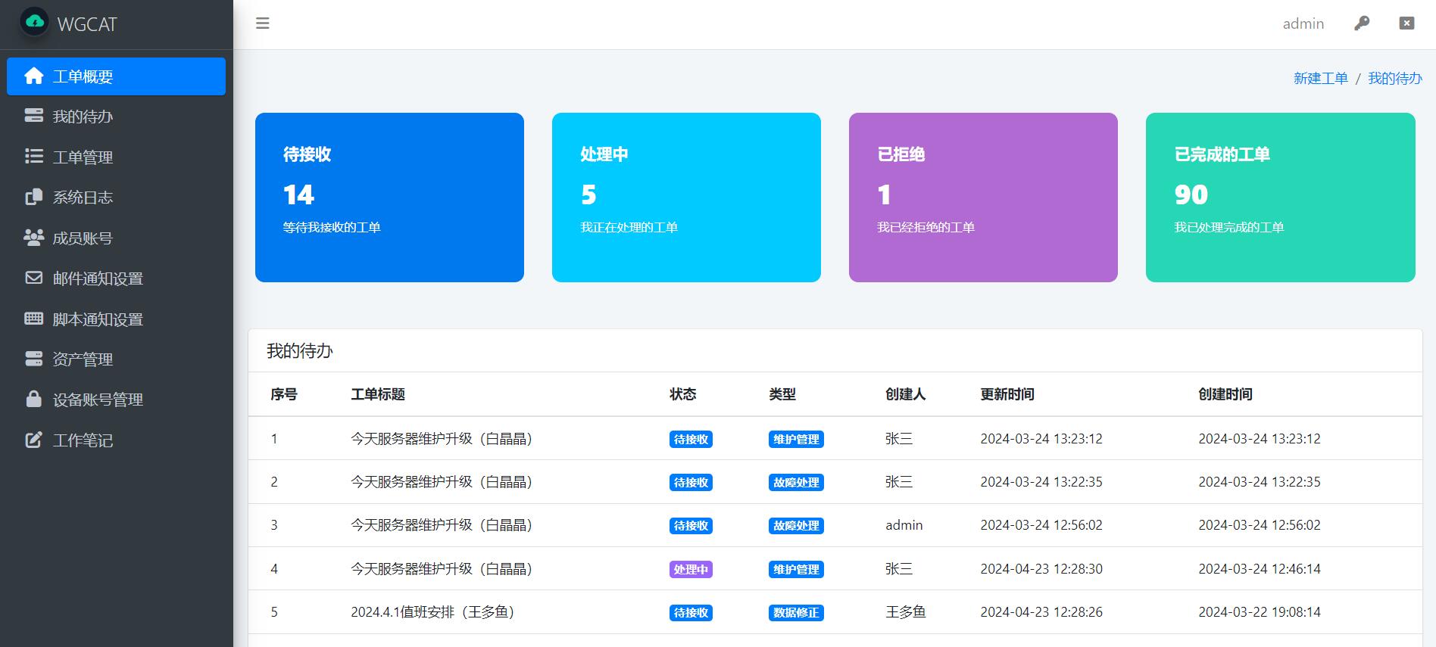1436x647 pixels.
Task: Open the blue 待接收 summary card
Action: point(389,198)
